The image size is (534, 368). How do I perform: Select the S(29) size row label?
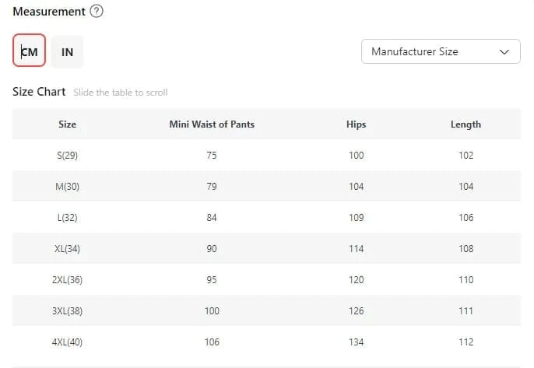pos(67,156)
